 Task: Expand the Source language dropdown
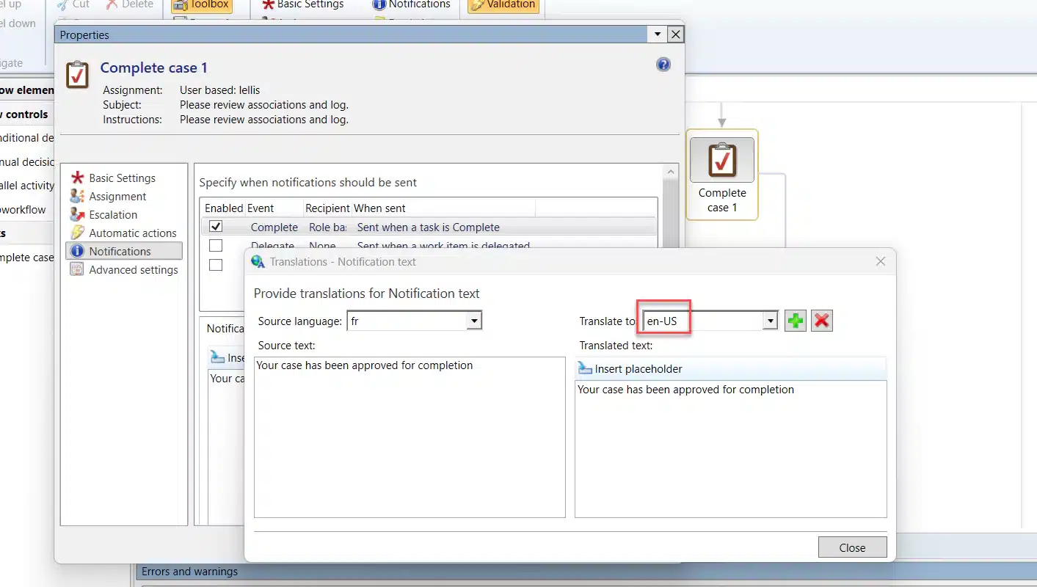click(474, 321)
